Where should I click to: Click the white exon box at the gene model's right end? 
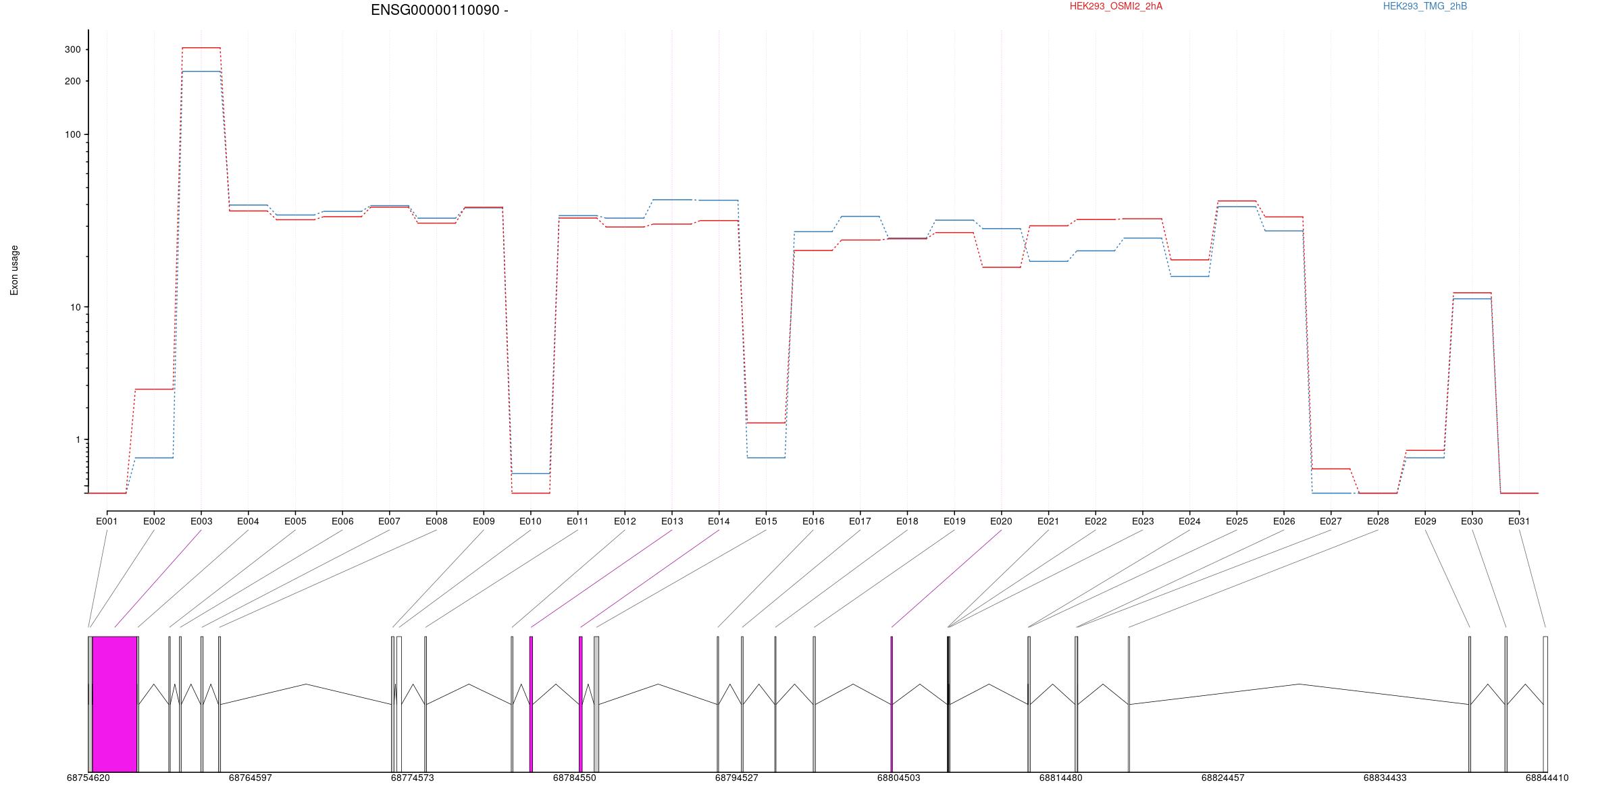coord(1545,704)
